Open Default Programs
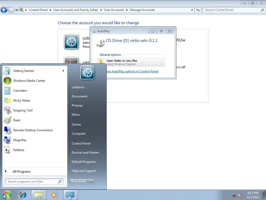266x200 pixels. [84, 162]
